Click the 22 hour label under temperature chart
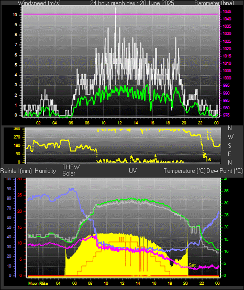Screen dimensions: 244x290 (x=202, y=283)
